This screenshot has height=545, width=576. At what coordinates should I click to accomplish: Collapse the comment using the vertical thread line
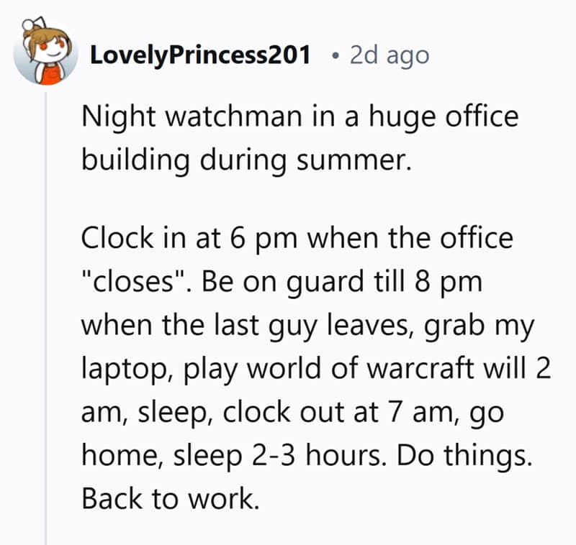(47, 324)
